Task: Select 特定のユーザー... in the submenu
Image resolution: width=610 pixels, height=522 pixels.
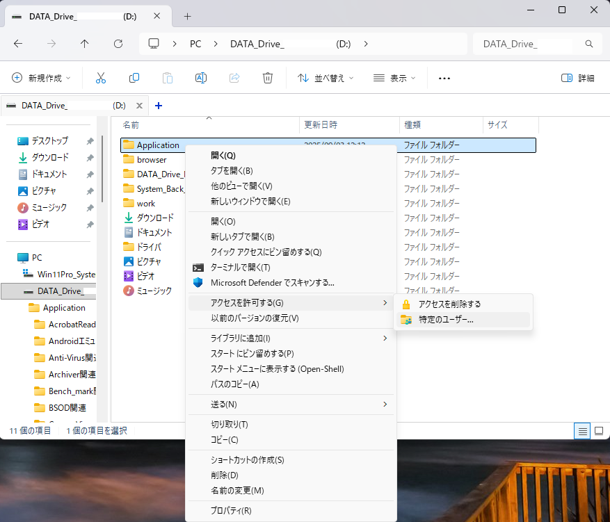Action: point(446,320)
